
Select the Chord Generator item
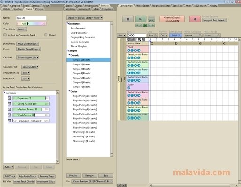(79, 33)
